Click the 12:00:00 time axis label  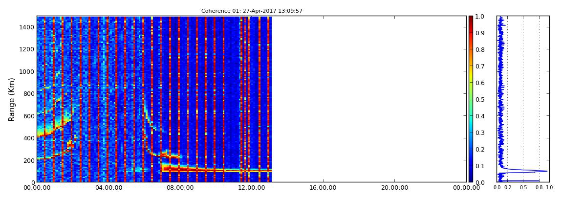[252, 188]
